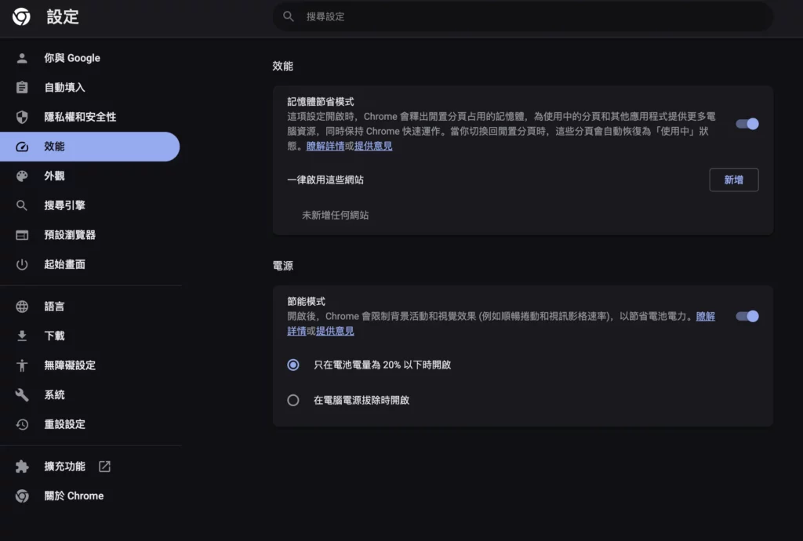This screenshot has width=803, height=541.
Task: Open the 搜尋引擎 settings
Action: (89, 205)
